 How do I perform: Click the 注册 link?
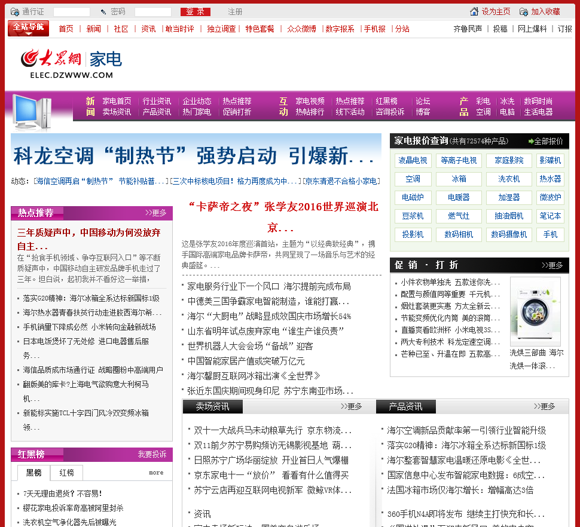235,12
